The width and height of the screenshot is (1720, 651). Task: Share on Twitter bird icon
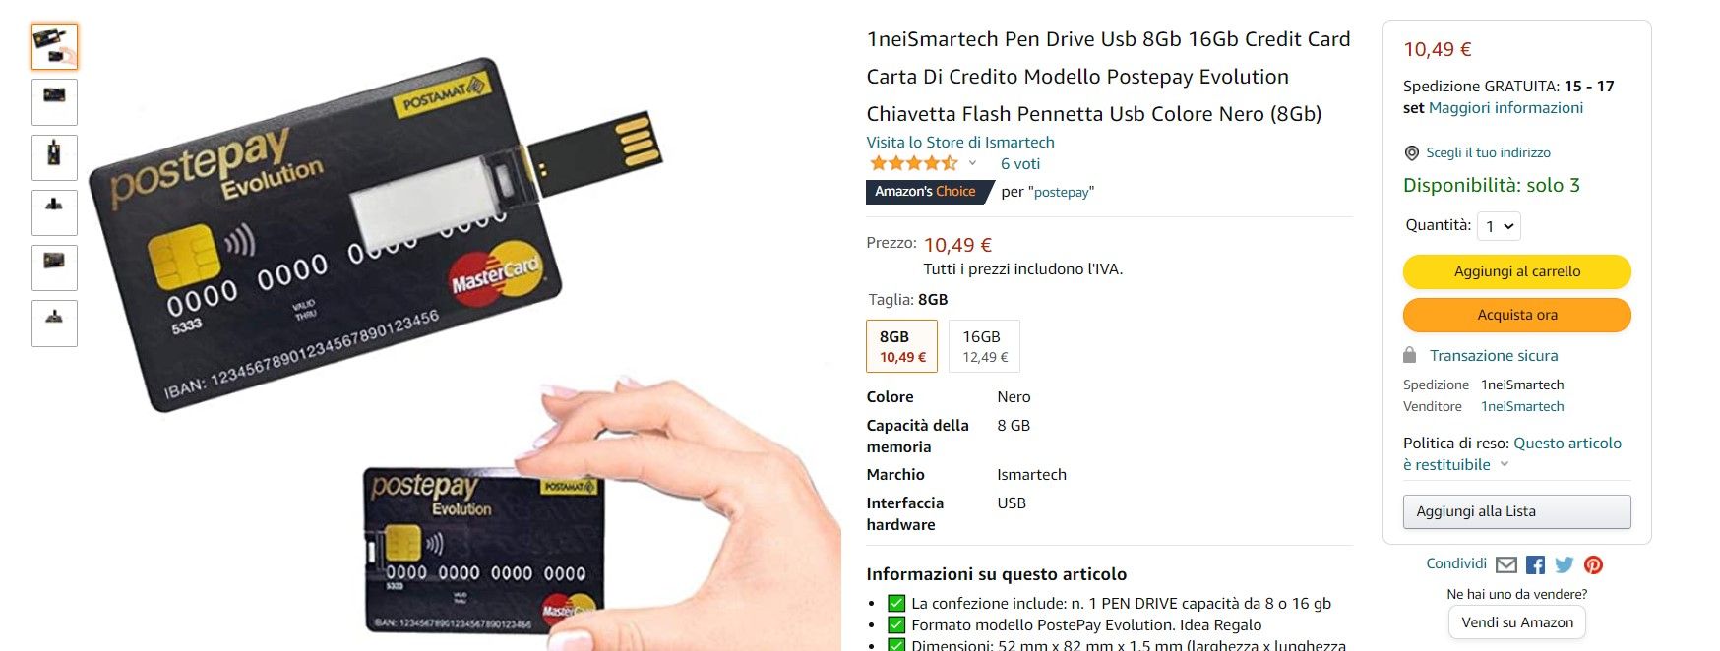point(1565,564)
